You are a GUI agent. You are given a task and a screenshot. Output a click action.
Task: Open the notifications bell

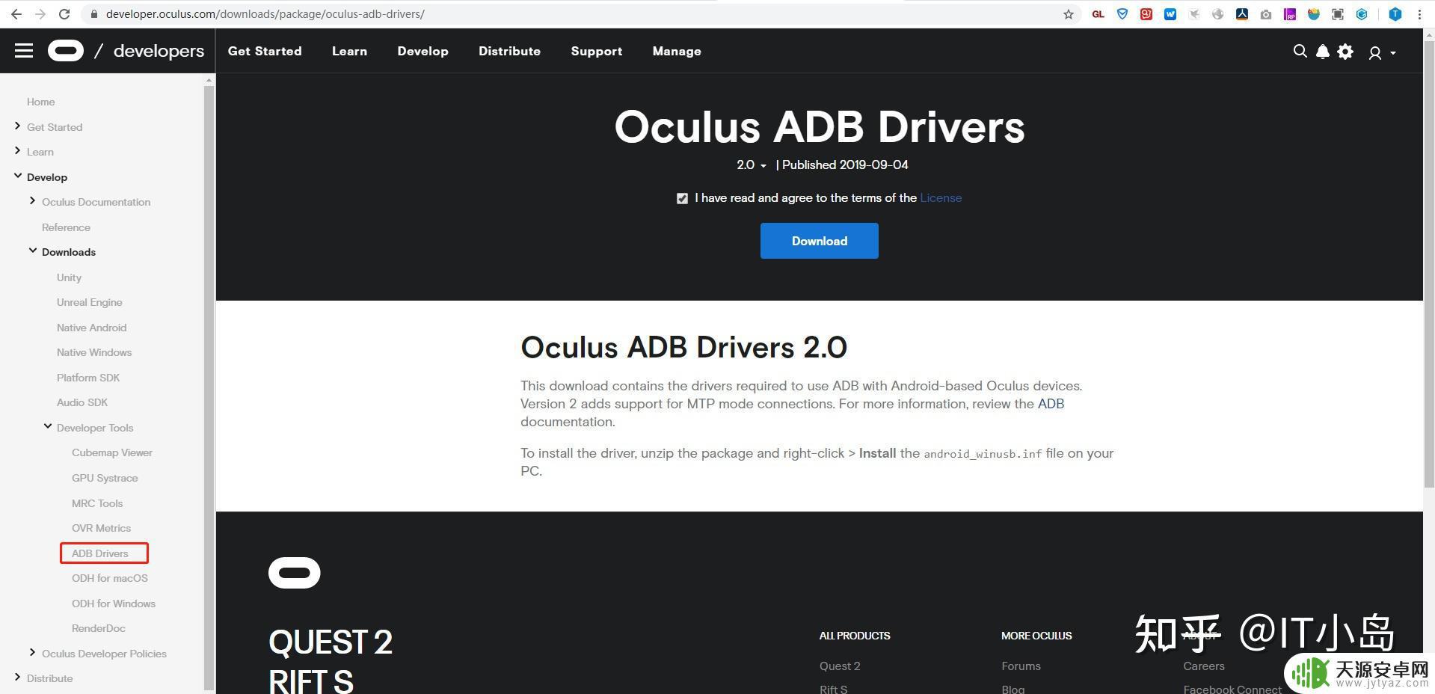(1322, 51)
